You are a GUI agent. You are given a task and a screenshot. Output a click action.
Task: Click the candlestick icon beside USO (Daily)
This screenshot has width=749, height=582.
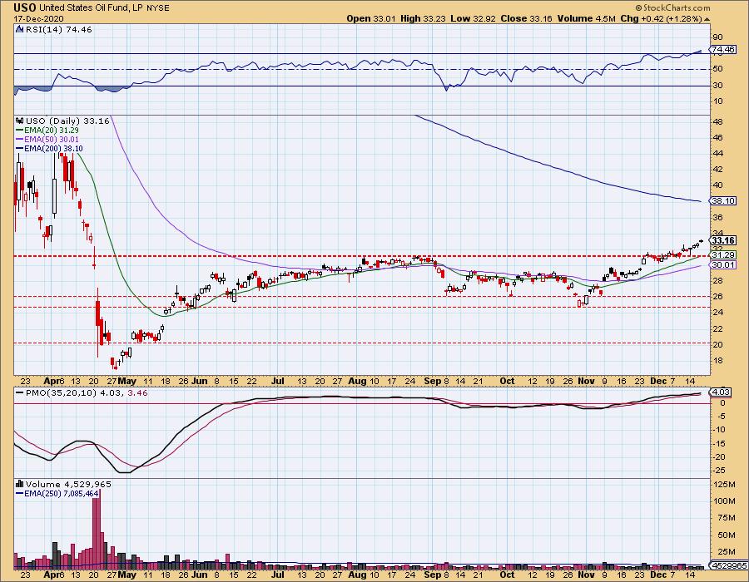point(20,121)
